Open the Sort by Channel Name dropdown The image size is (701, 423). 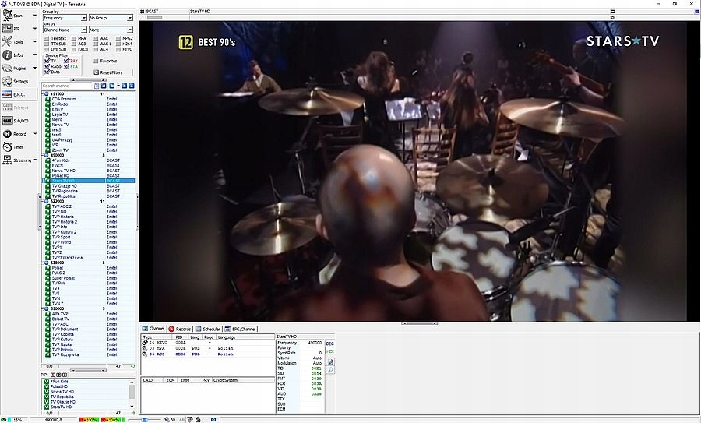pos(64,30)
